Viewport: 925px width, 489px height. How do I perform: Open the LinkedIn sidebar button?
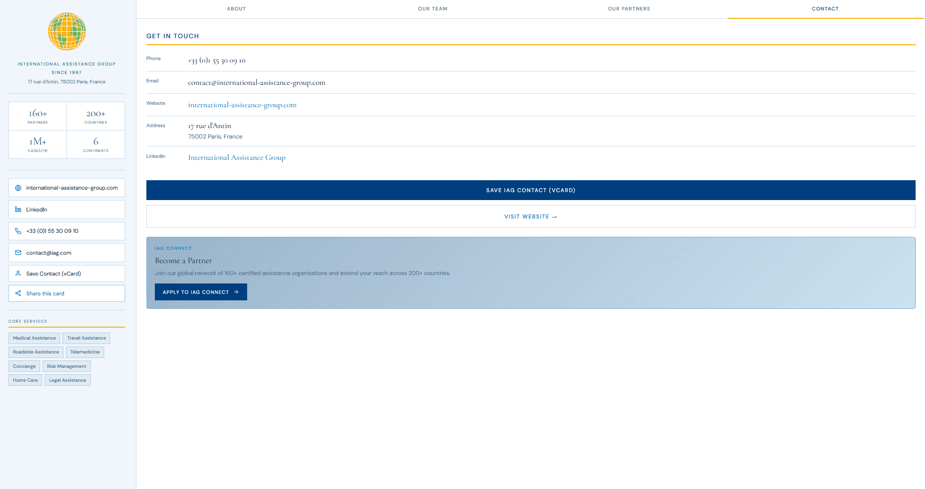coord(66,210)
